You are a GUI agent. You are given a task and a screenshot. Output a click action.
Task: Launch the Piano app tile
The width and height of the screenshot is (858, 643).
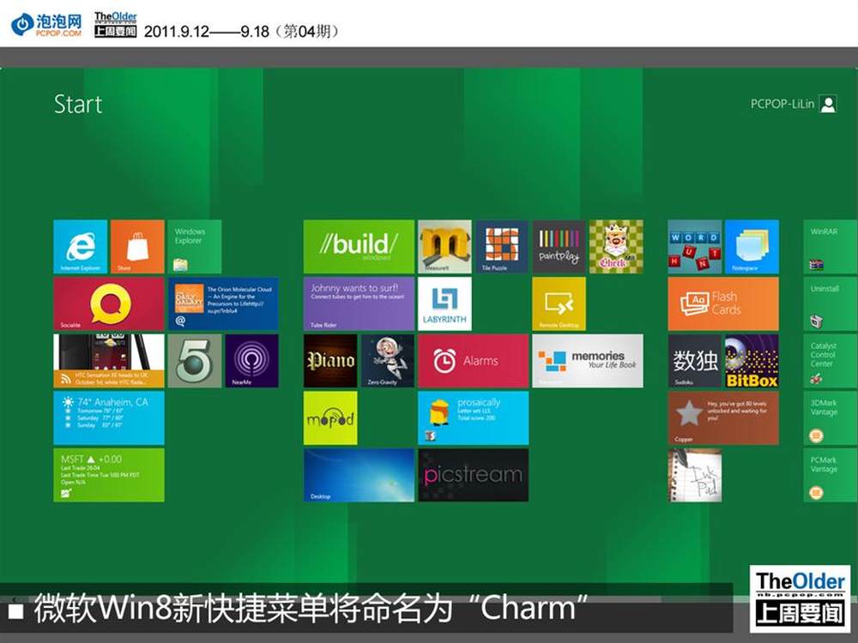[330, 361]
